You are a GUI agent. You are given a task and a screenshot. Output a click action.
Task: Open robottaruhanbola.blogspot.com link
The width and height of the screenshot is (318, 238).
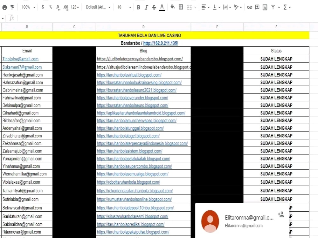(128, 182)
